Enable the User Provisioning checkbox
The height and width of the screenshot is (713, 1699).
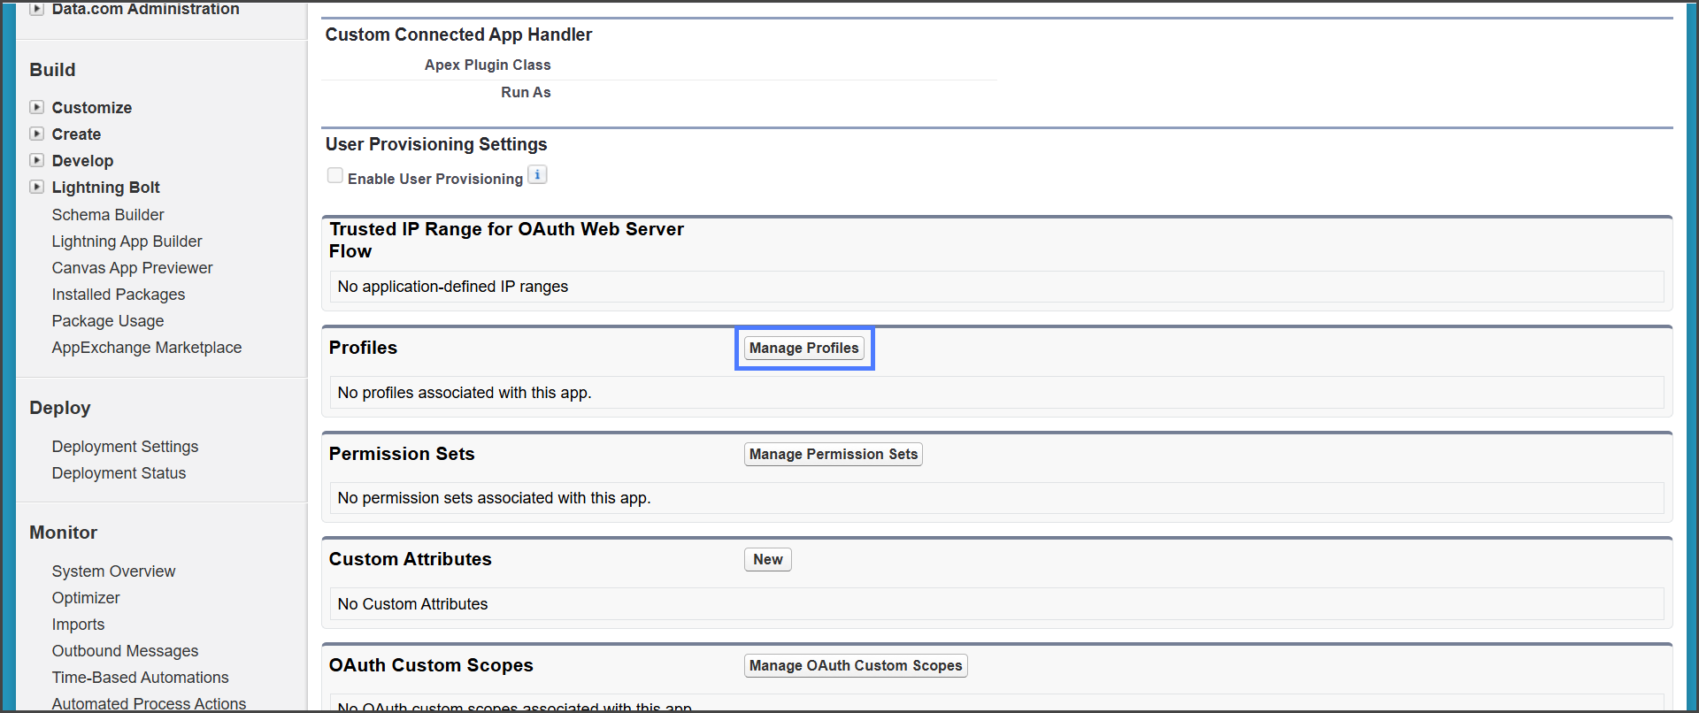pos(335,176)
